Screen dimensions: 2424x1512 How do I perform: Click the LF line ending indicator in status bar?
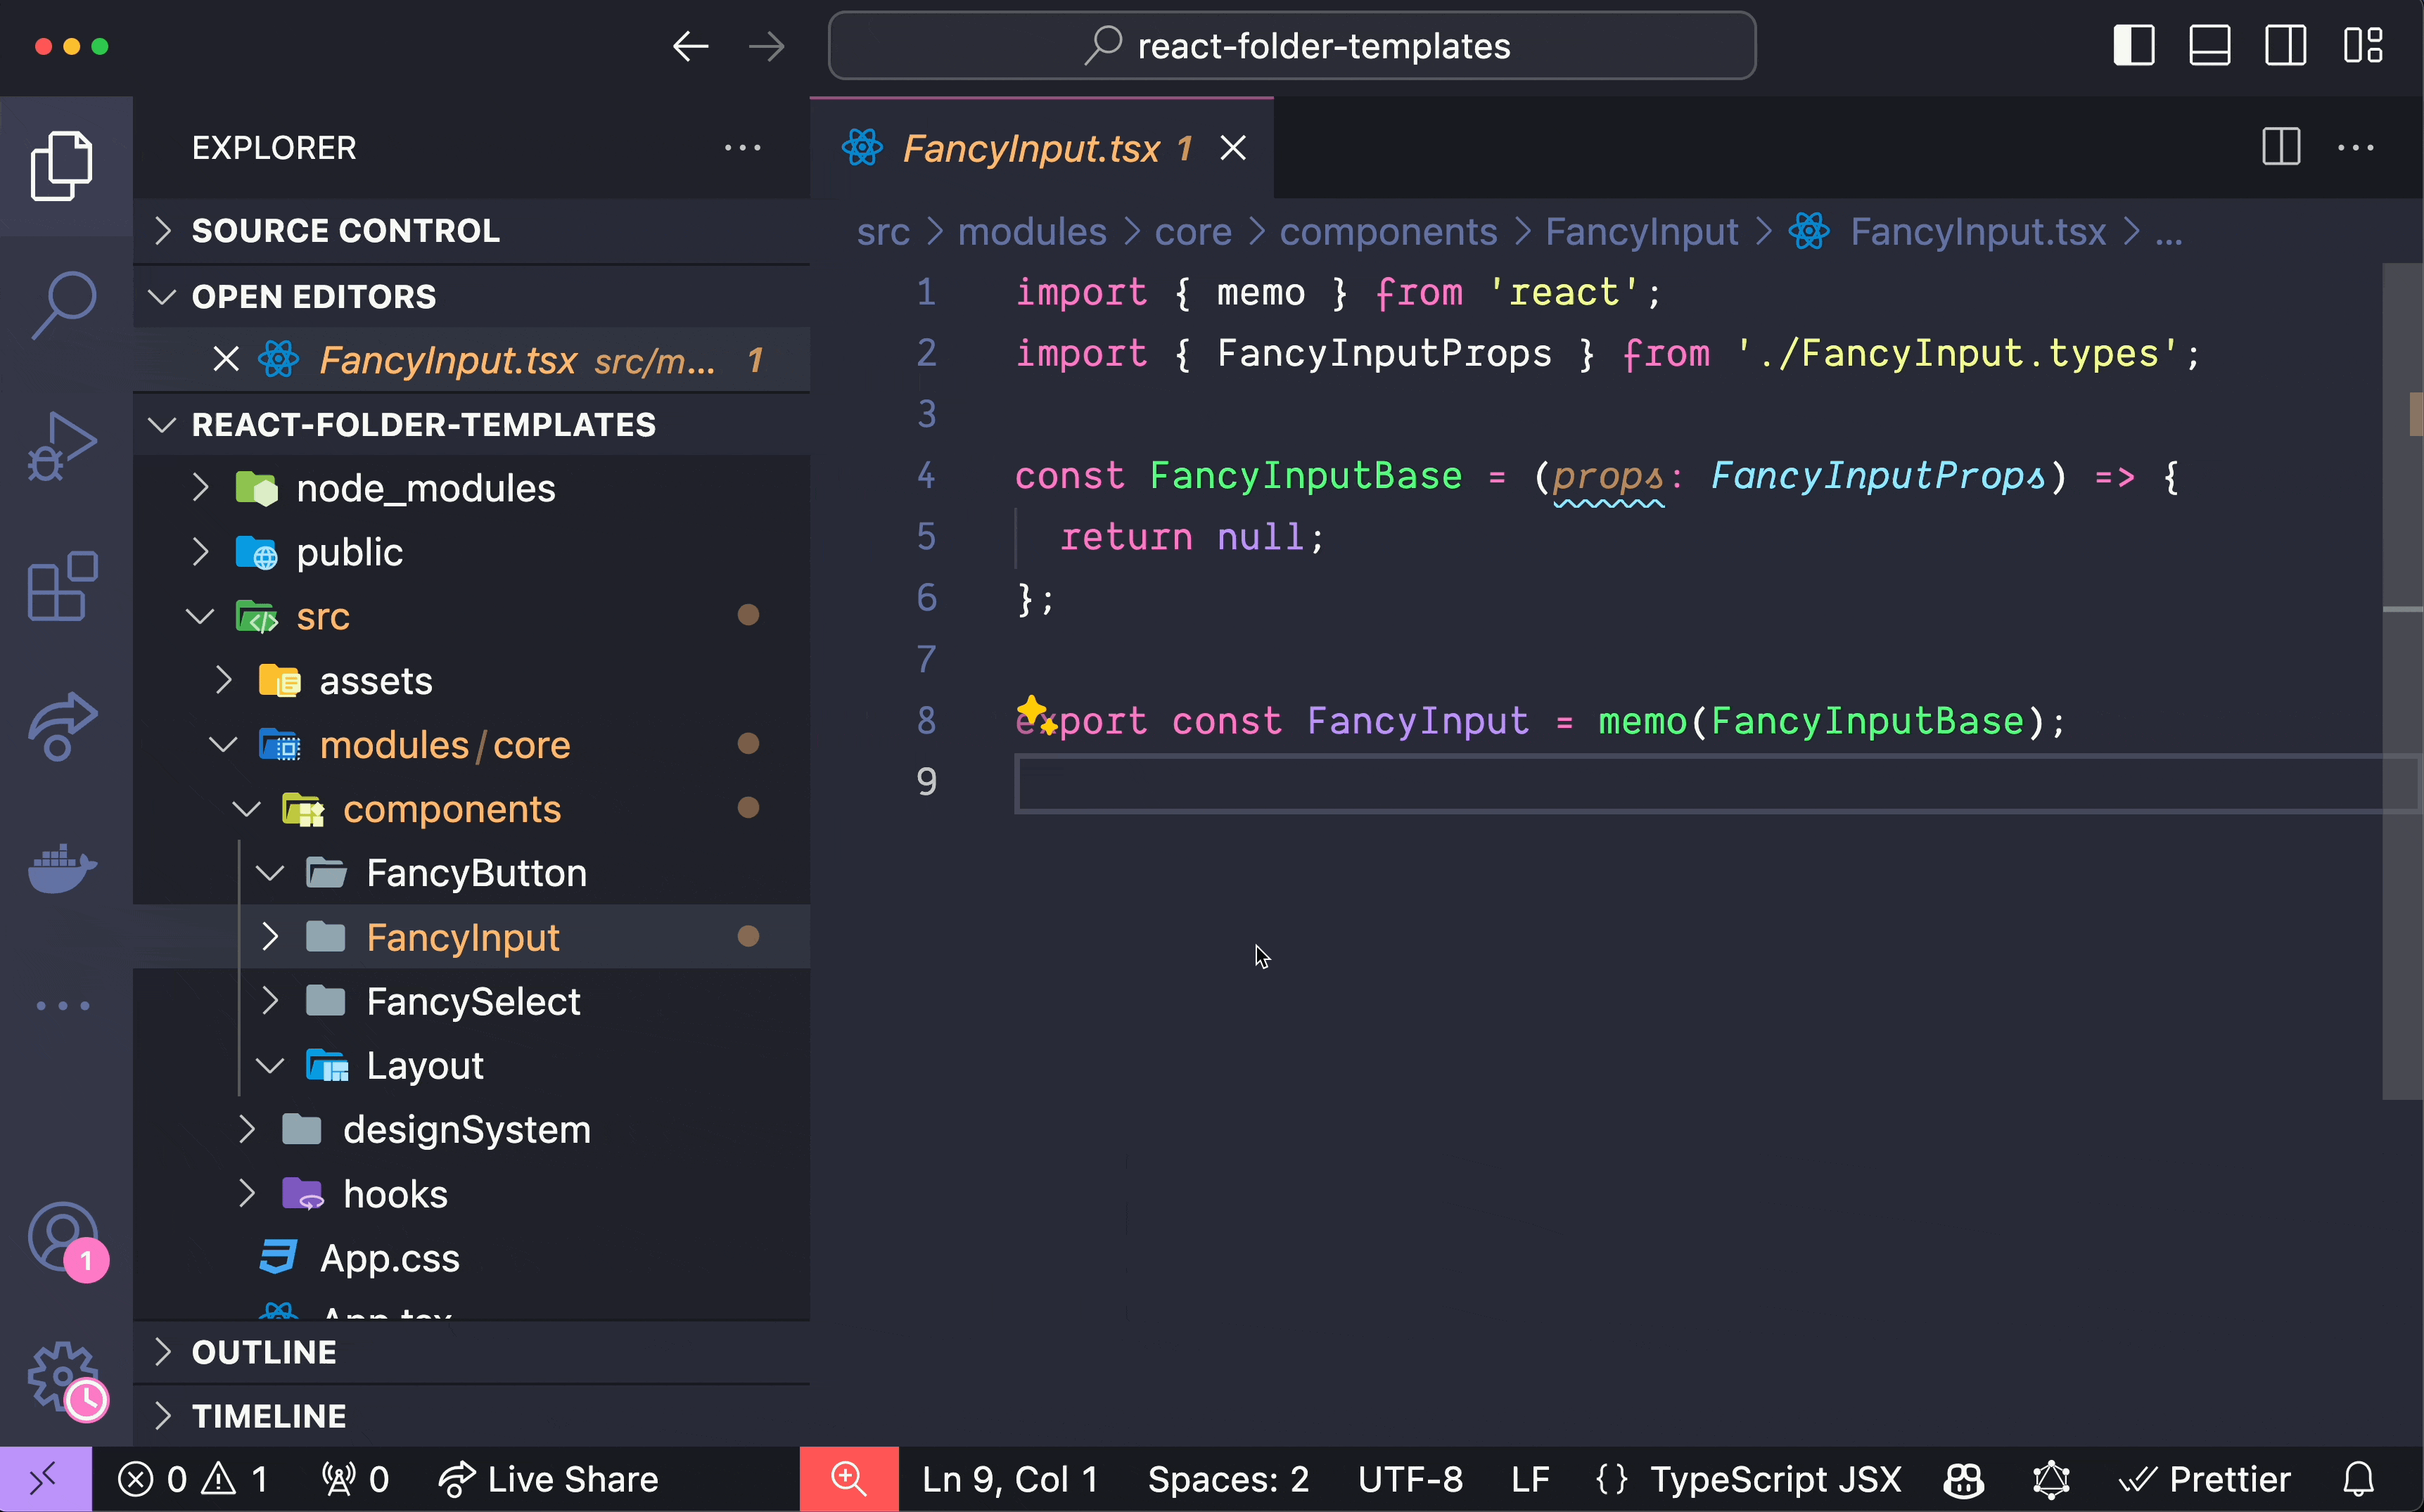pos(1531,1479)
